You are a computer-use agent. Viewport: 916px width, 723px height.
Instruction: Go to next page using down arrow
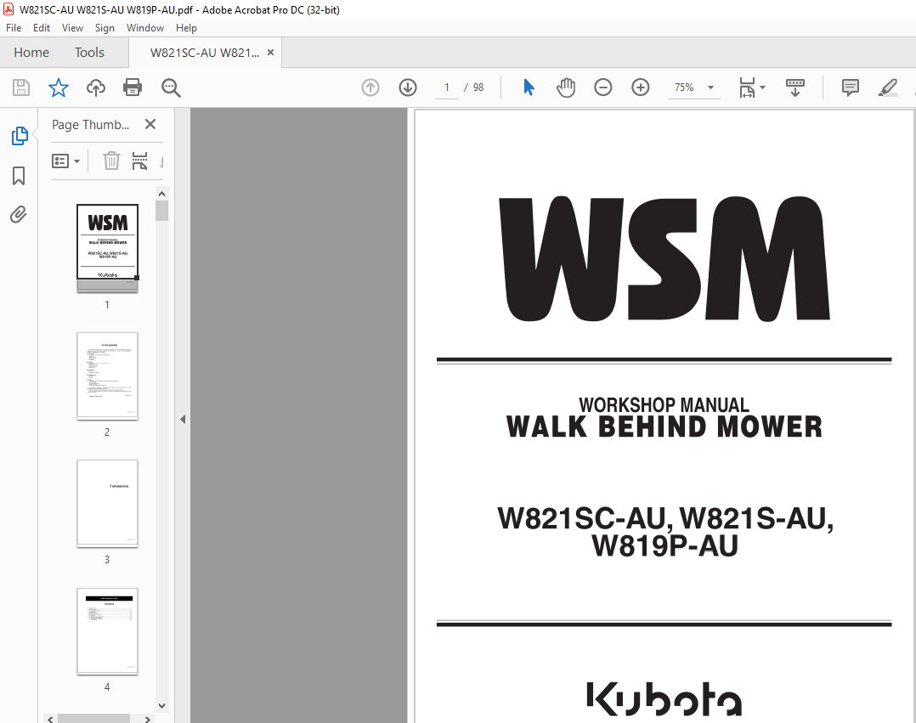point(408,88)
